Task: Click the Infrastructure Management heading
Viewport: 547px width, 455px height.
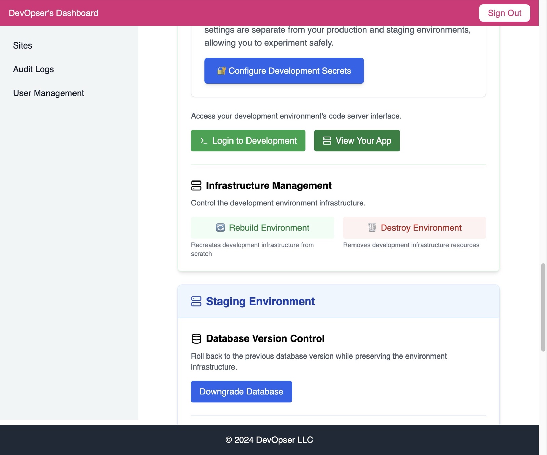Action: 269,186
